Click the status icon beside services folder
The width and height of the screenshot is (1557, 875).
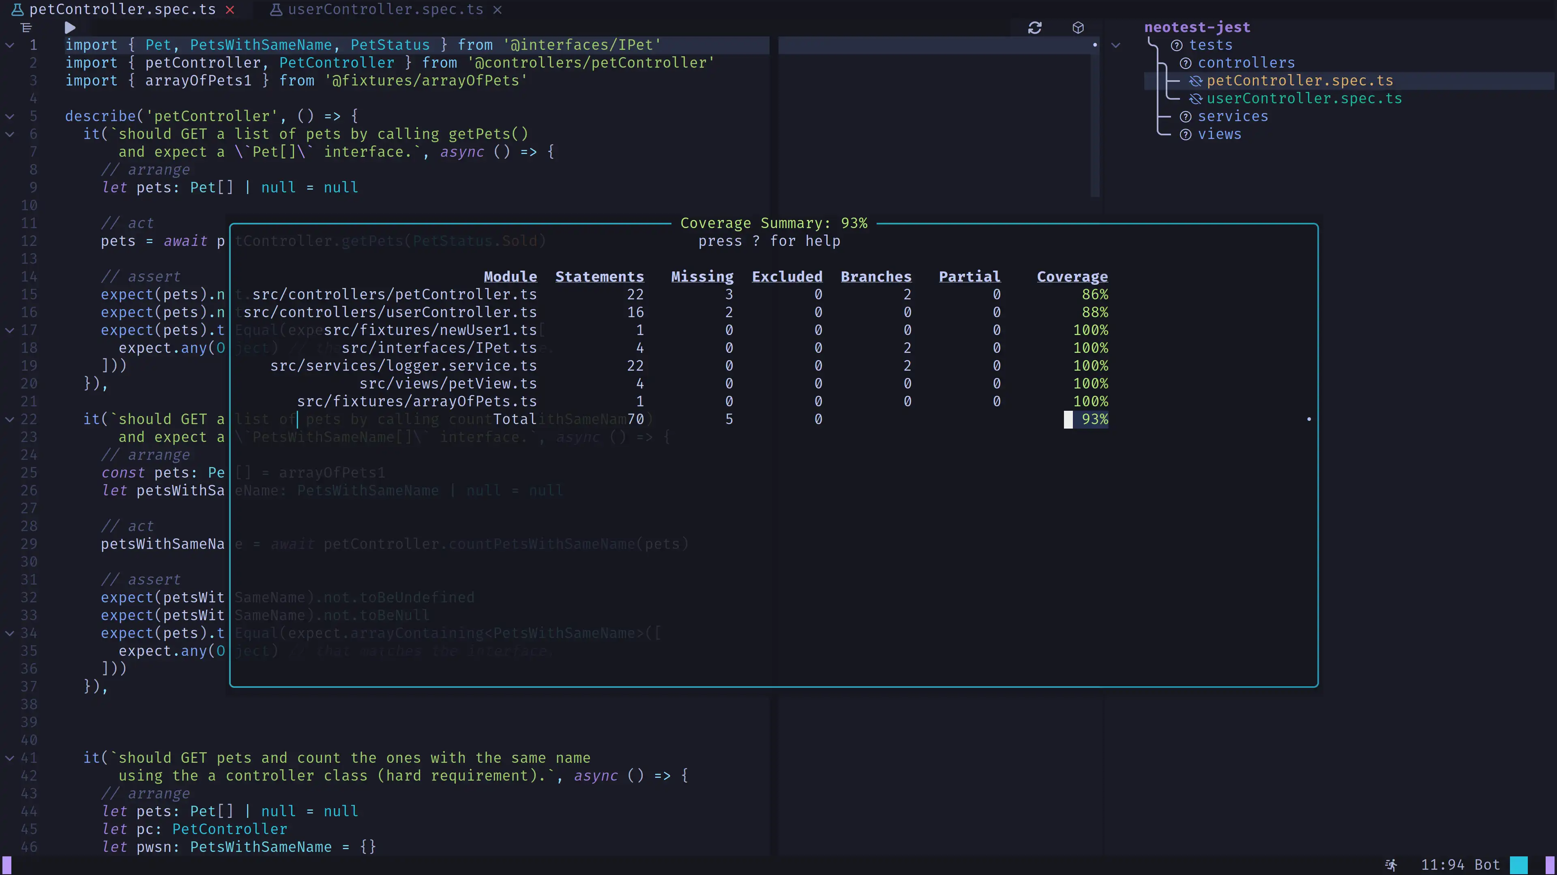click(1186, 117)
